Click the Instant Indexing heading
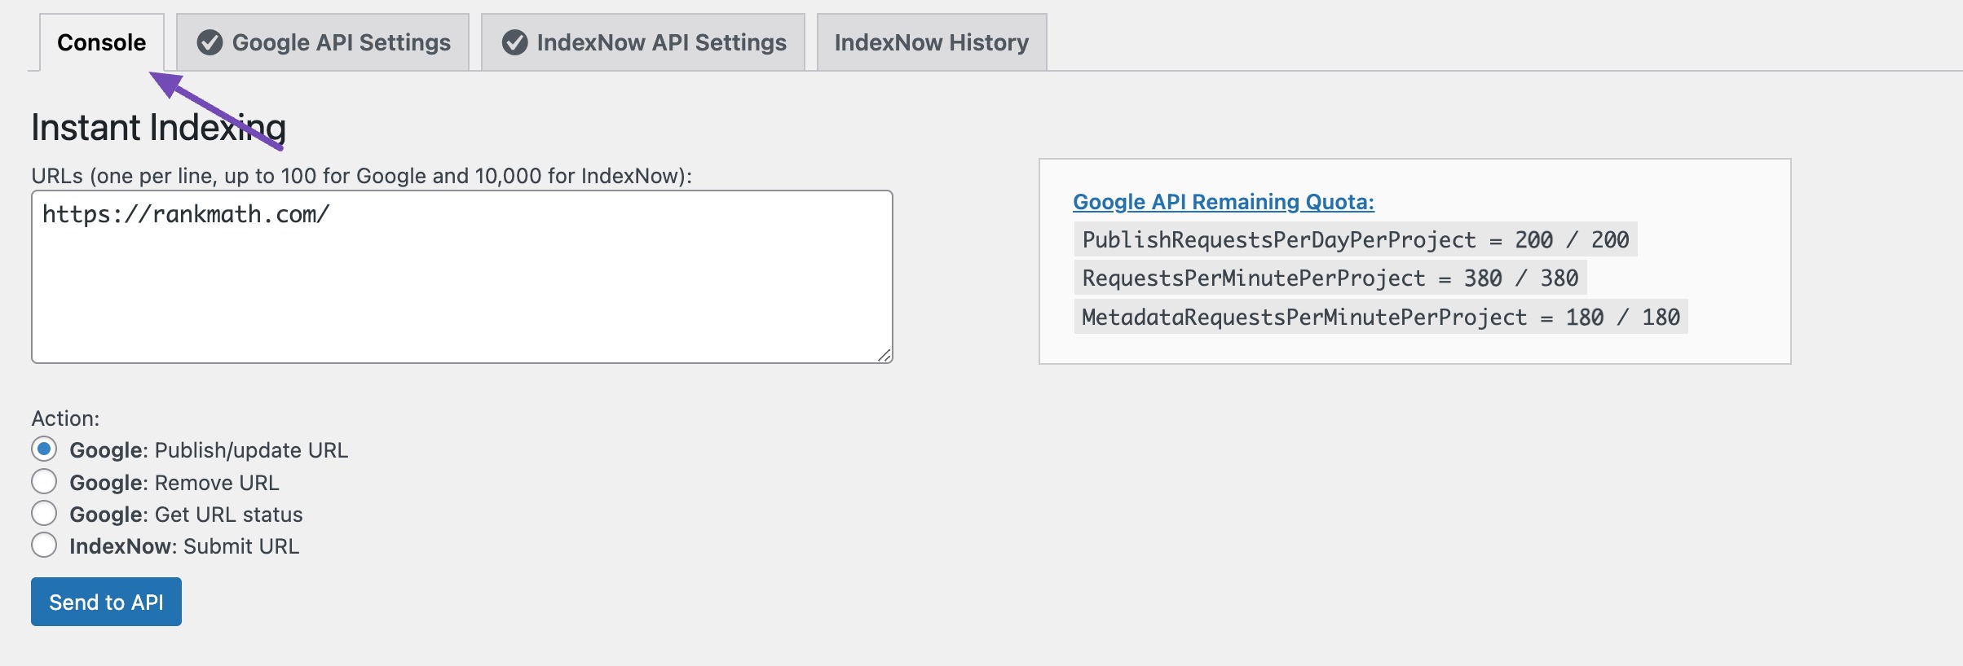This screenshot has width=1963, height=666. pyautogui.click(x=158, y=127)
